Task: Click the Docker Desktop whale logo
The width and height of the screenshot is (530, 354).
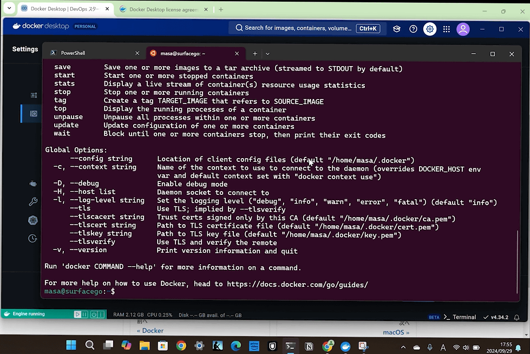Action: [x=17, y=26]
